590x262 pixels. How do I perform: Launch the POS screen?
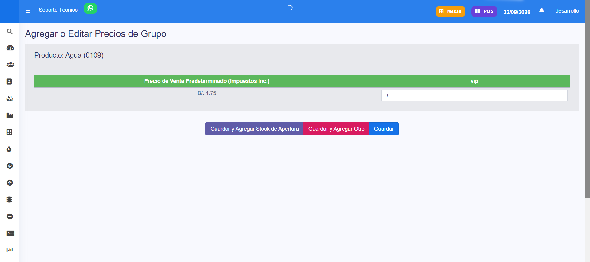[x=484, y=11]
